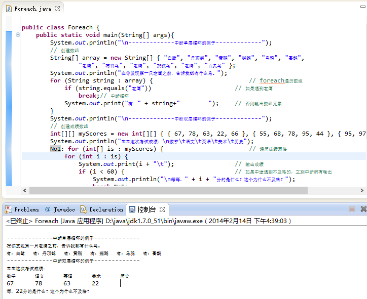Close the Foreach.java editor tab

(x=57, y=9)
